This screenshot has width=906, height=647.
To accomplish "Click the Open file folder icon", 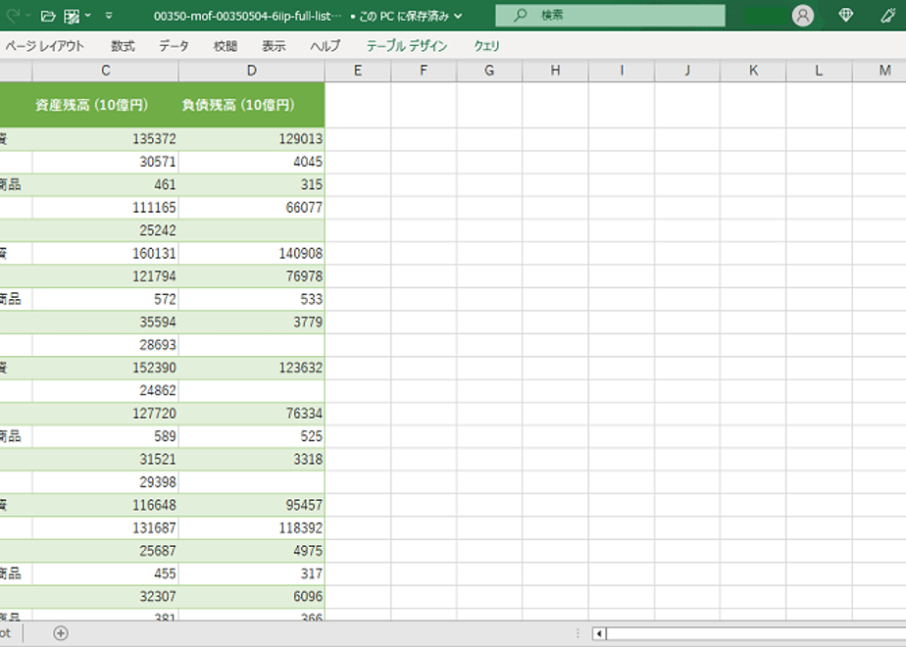I will (49, 16).
